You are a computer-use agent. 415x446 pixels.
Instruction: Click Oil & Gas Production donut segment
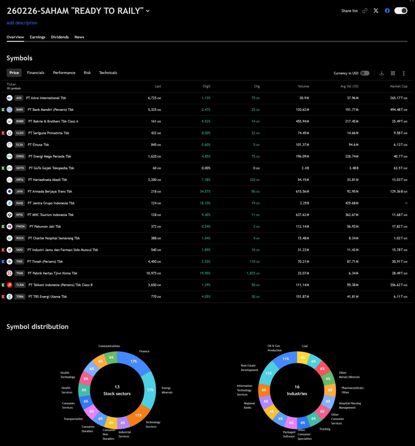point(286,359)
